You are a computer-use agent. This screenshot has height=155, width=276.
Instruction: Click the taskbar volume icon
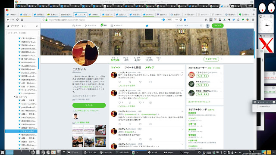[x=236, y=152]
